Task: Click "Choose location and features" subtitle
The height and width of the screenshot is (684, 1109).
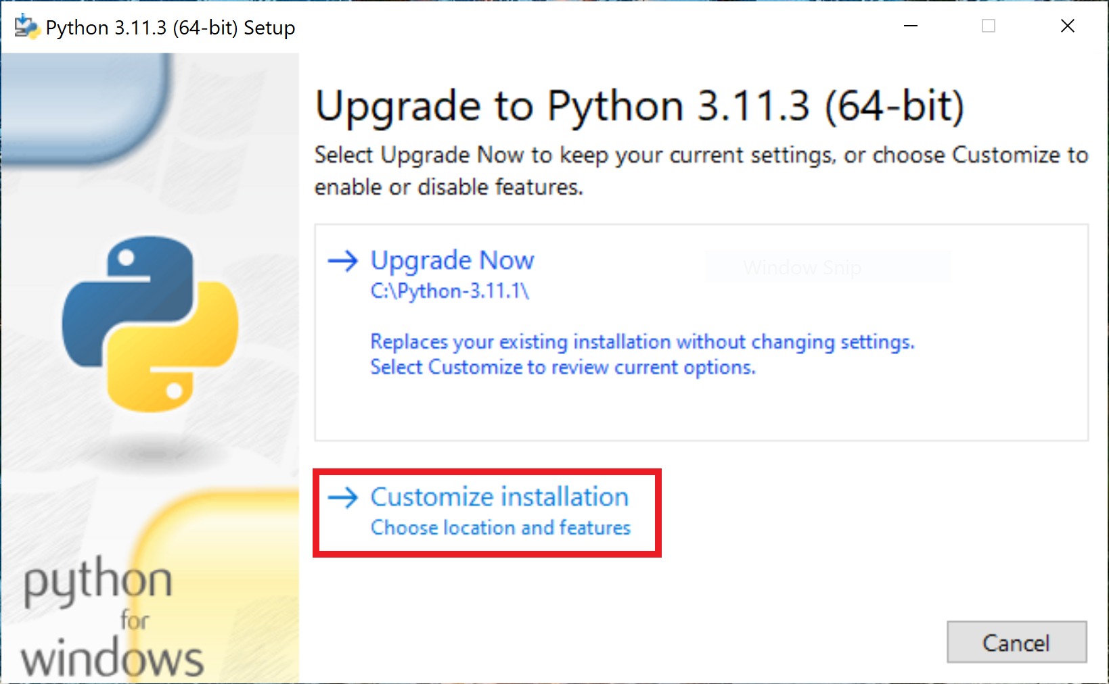Action: 500,527
